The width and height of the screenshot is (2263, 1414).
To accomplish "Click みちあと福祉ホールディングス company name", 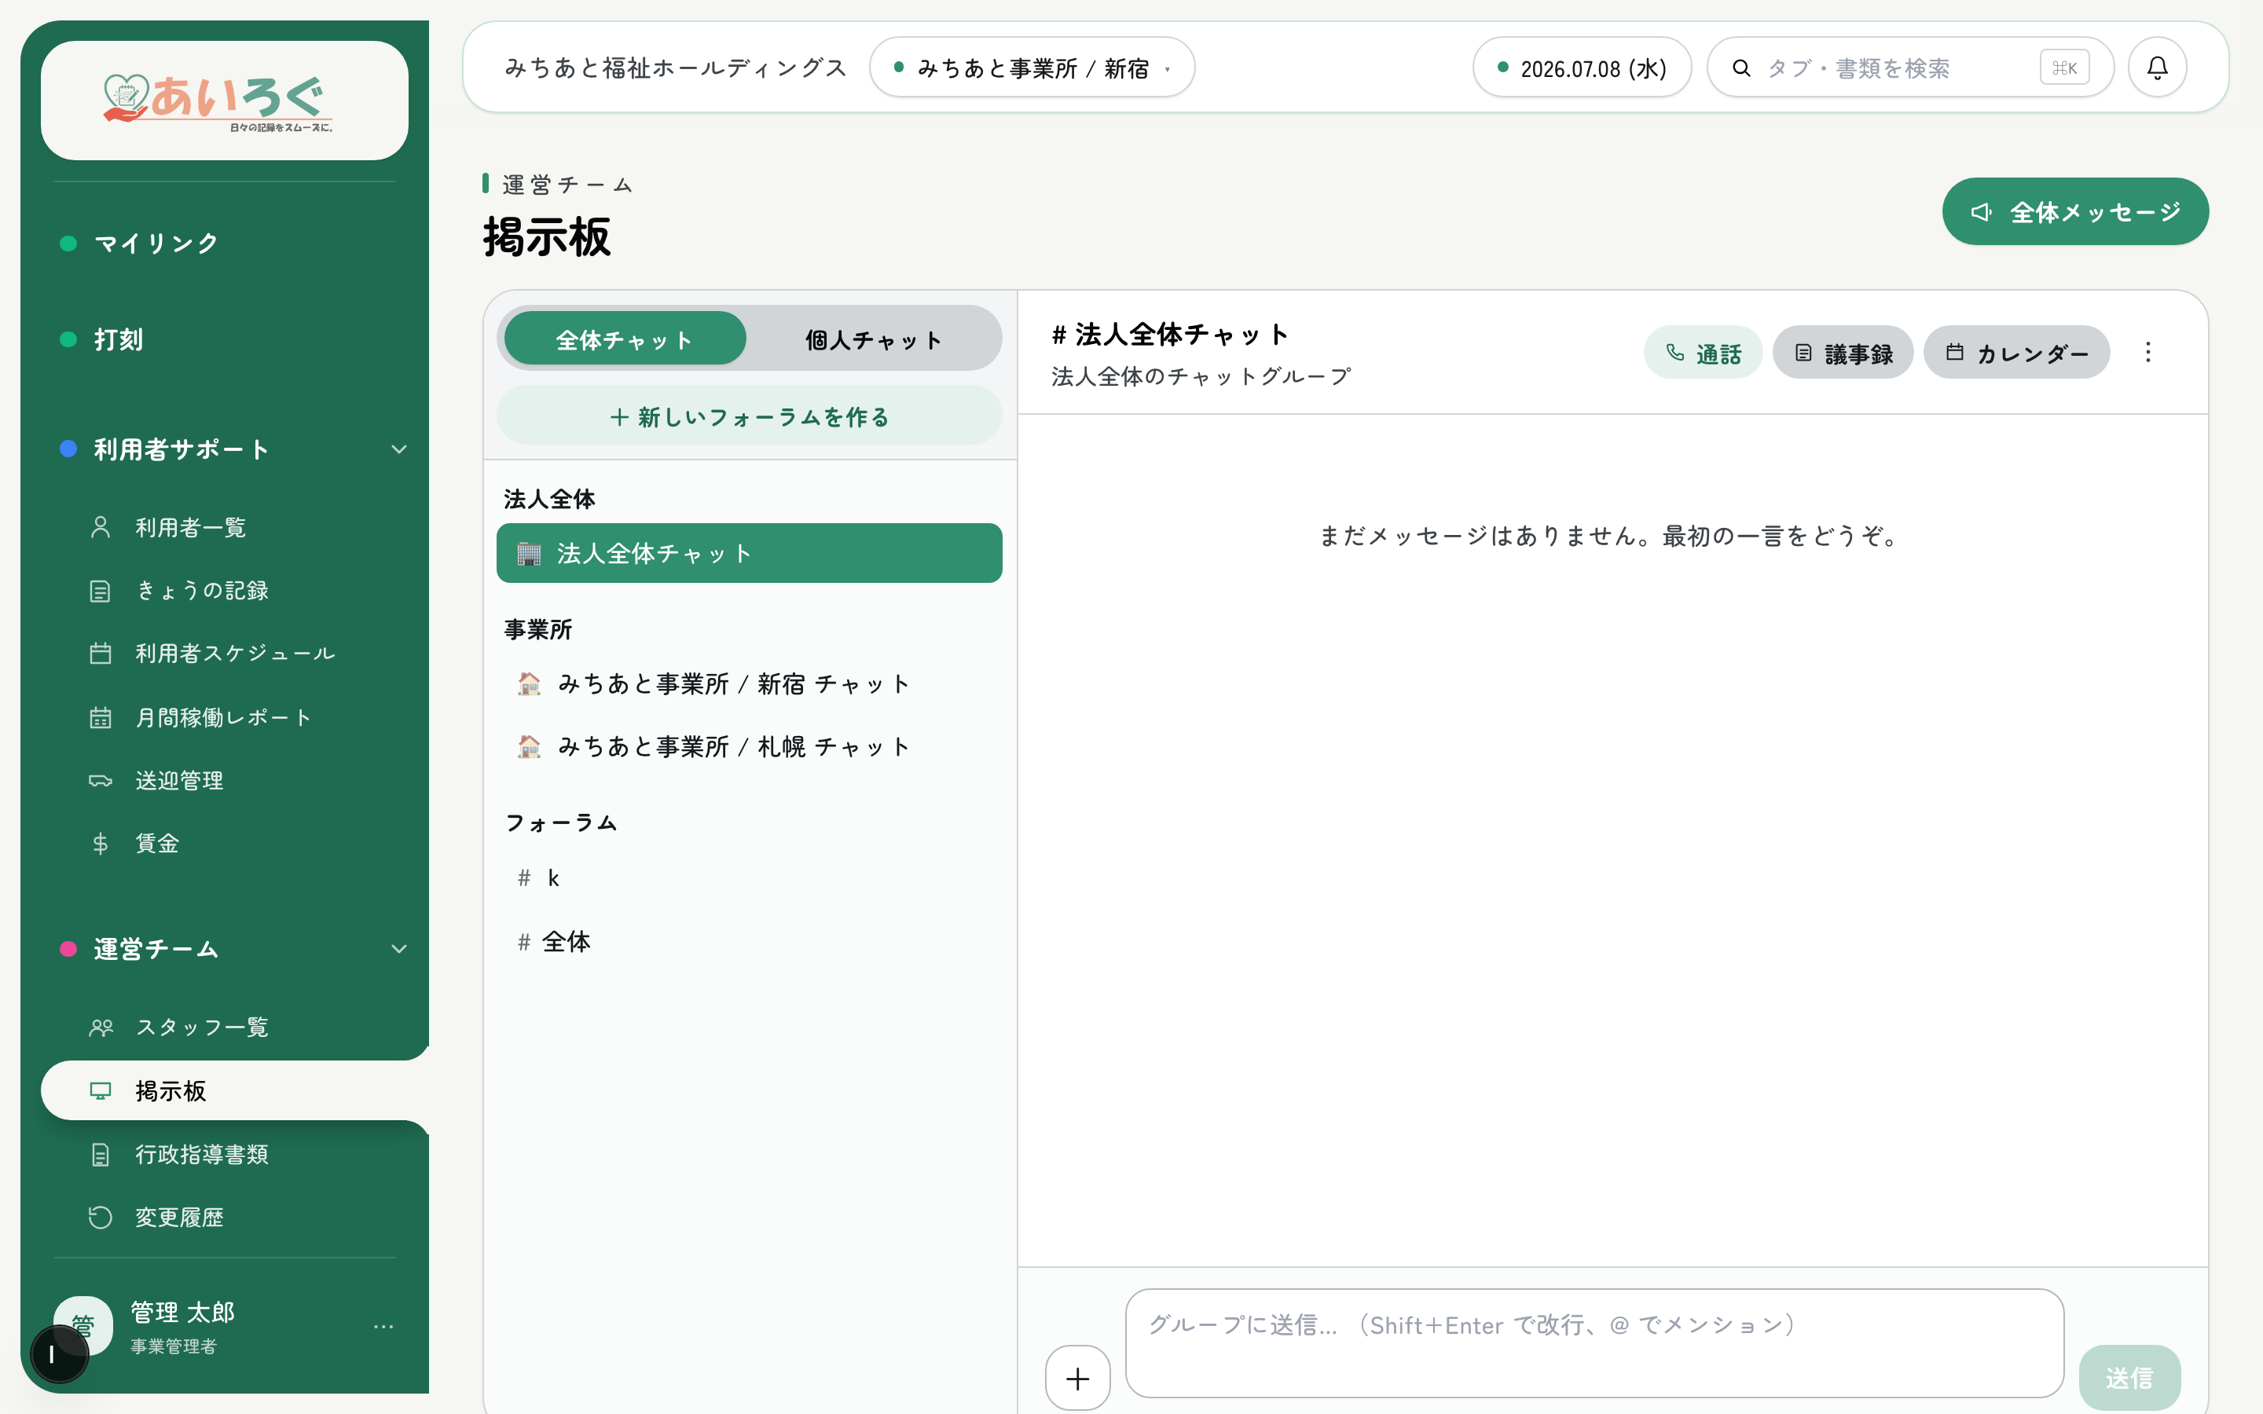I will (x=675, y=68).
